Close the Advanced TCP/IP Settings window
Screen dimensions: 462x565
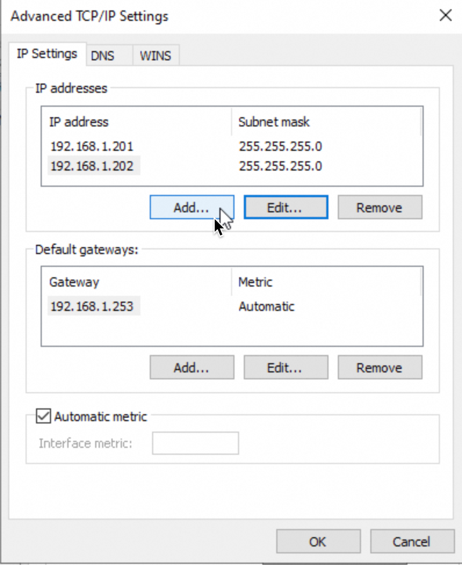446,16
